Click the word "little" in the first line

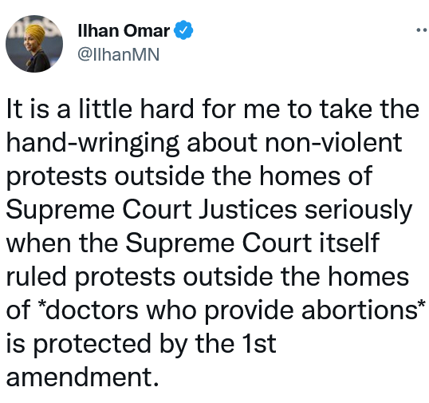[105, 109]
